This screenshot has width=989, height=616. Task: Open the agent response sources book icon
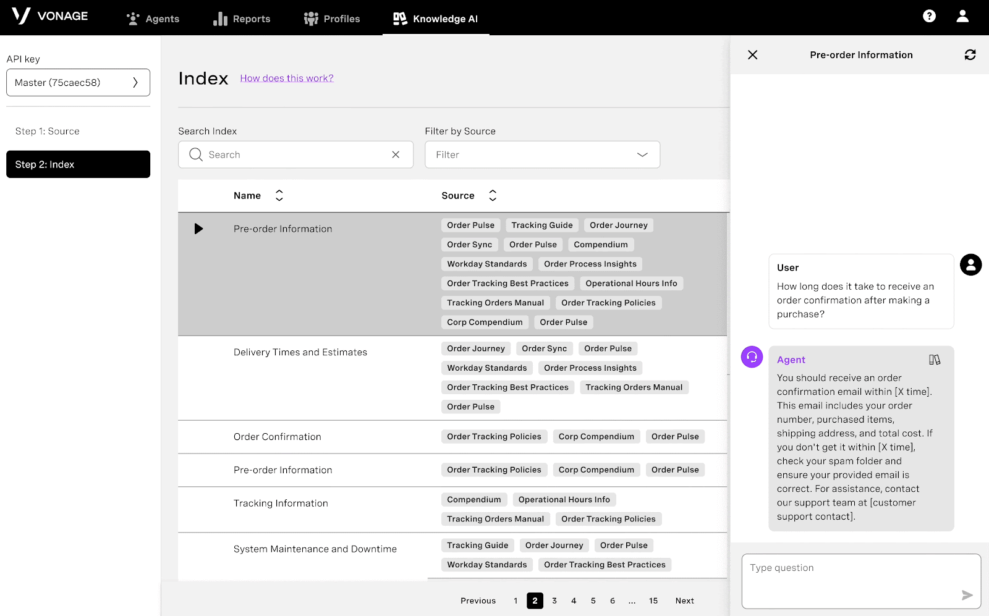[935, 360]
